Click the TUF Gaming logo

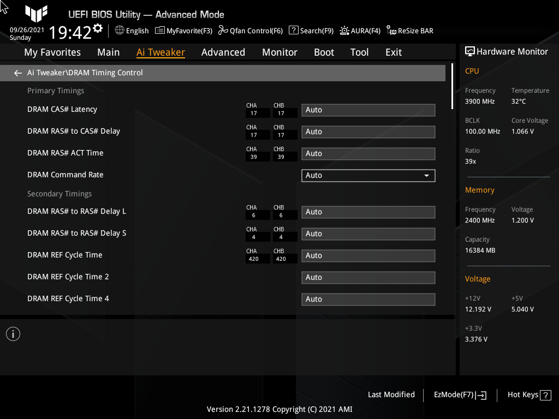36,14
